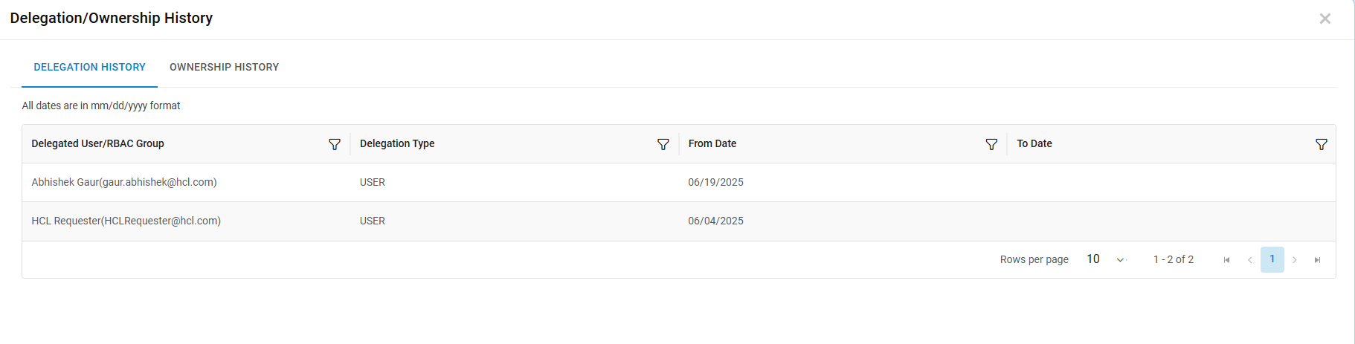Switch to Ownership History tab
The image size is (1355, 344).
[224, 67]
